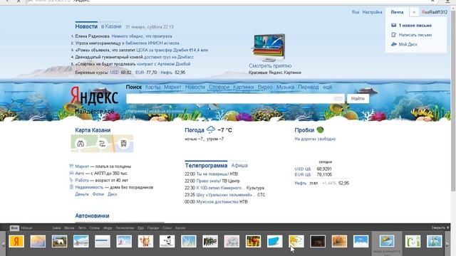Filter themes by the Новые category
The width and height of the screenshot is (456, 256).
[26, 228]
